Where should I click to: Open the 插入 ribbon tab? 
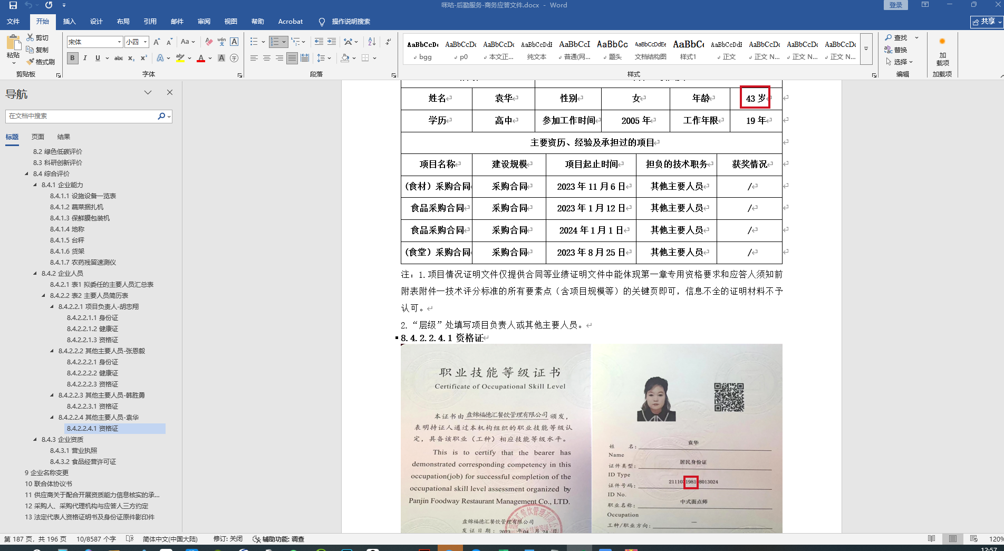coord(69,22)
